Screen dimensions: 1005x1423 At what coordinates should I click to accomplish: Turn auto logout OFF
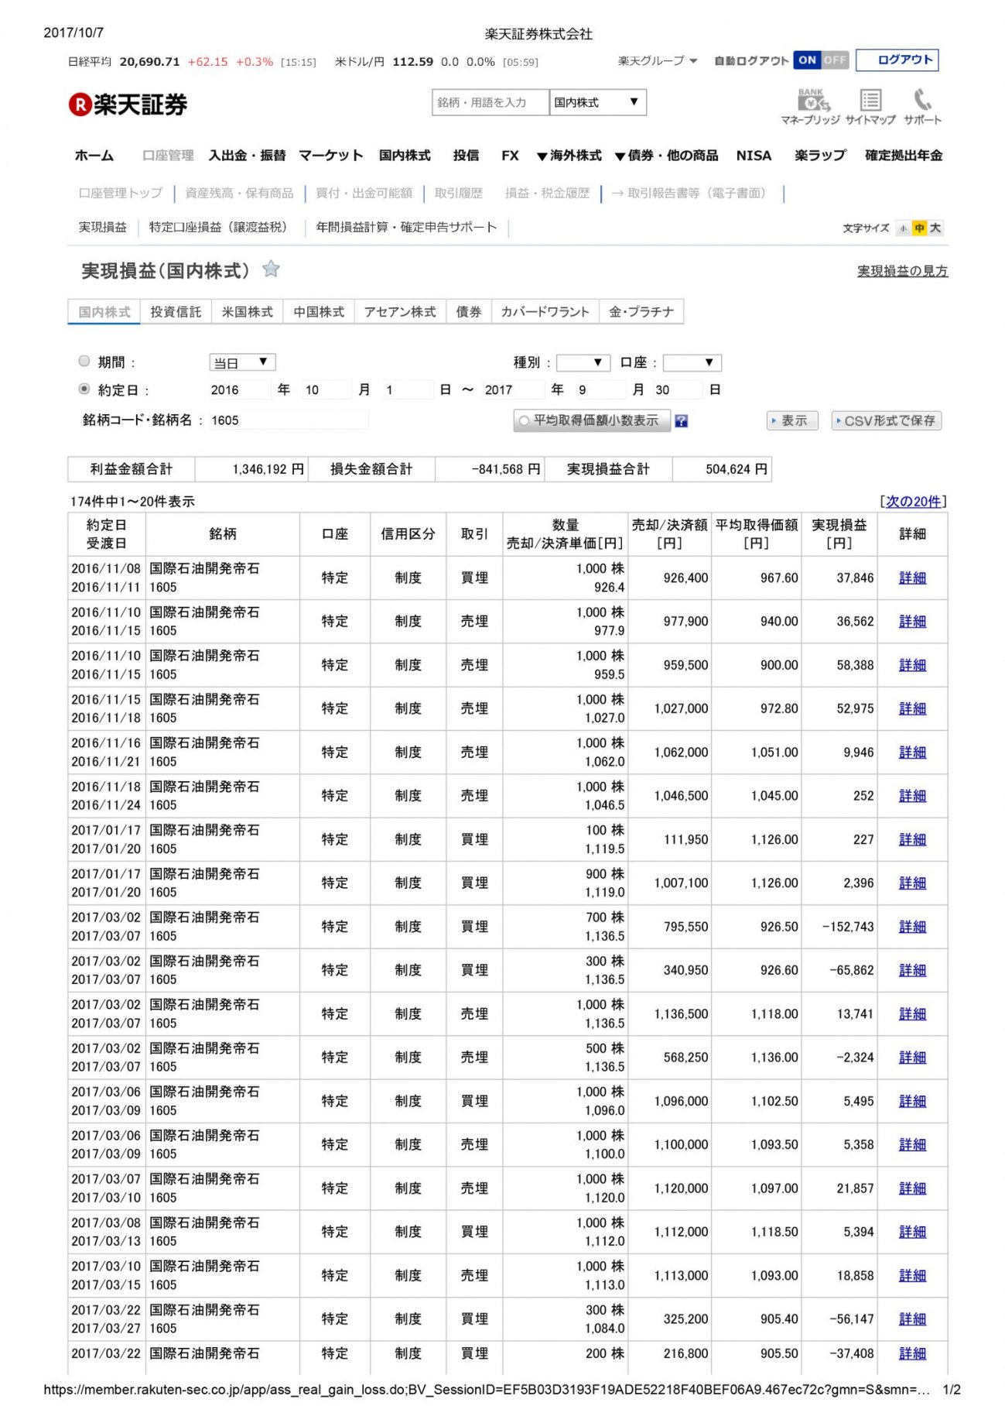(834, 60)
